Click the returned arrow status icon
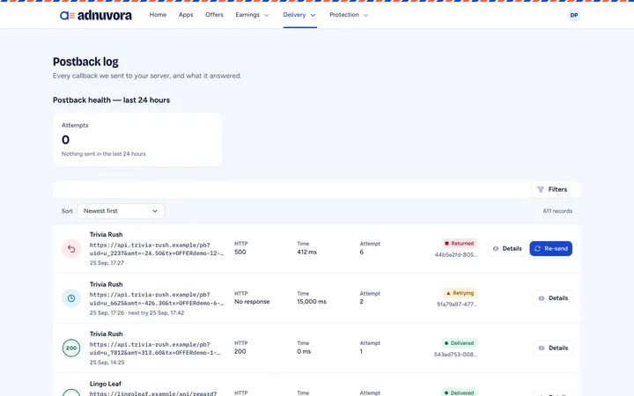The image size is (634, 396). 71,249
